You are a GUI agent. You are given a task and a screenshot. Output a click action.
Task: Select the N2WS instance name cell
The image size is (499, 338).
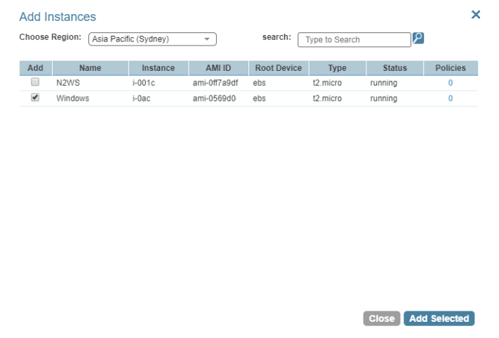click(69, 83)
